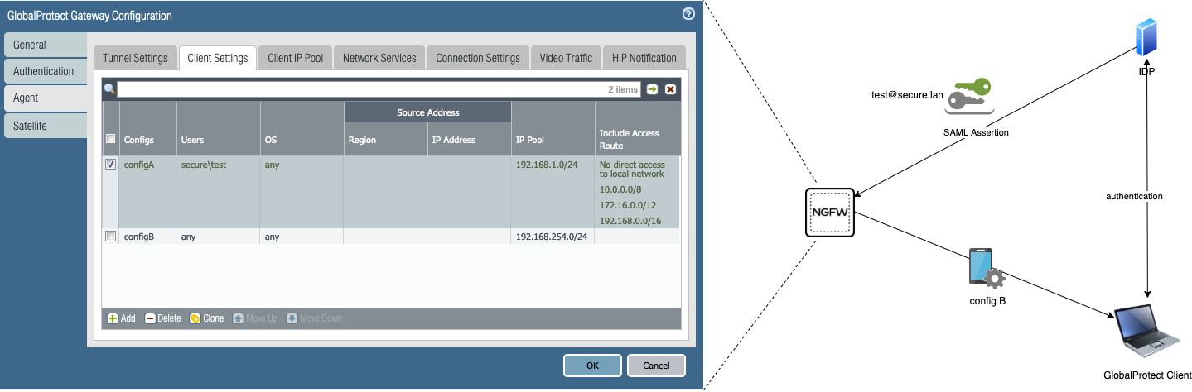Switch to Tunnel Settings tab

(x=135, y=58)
